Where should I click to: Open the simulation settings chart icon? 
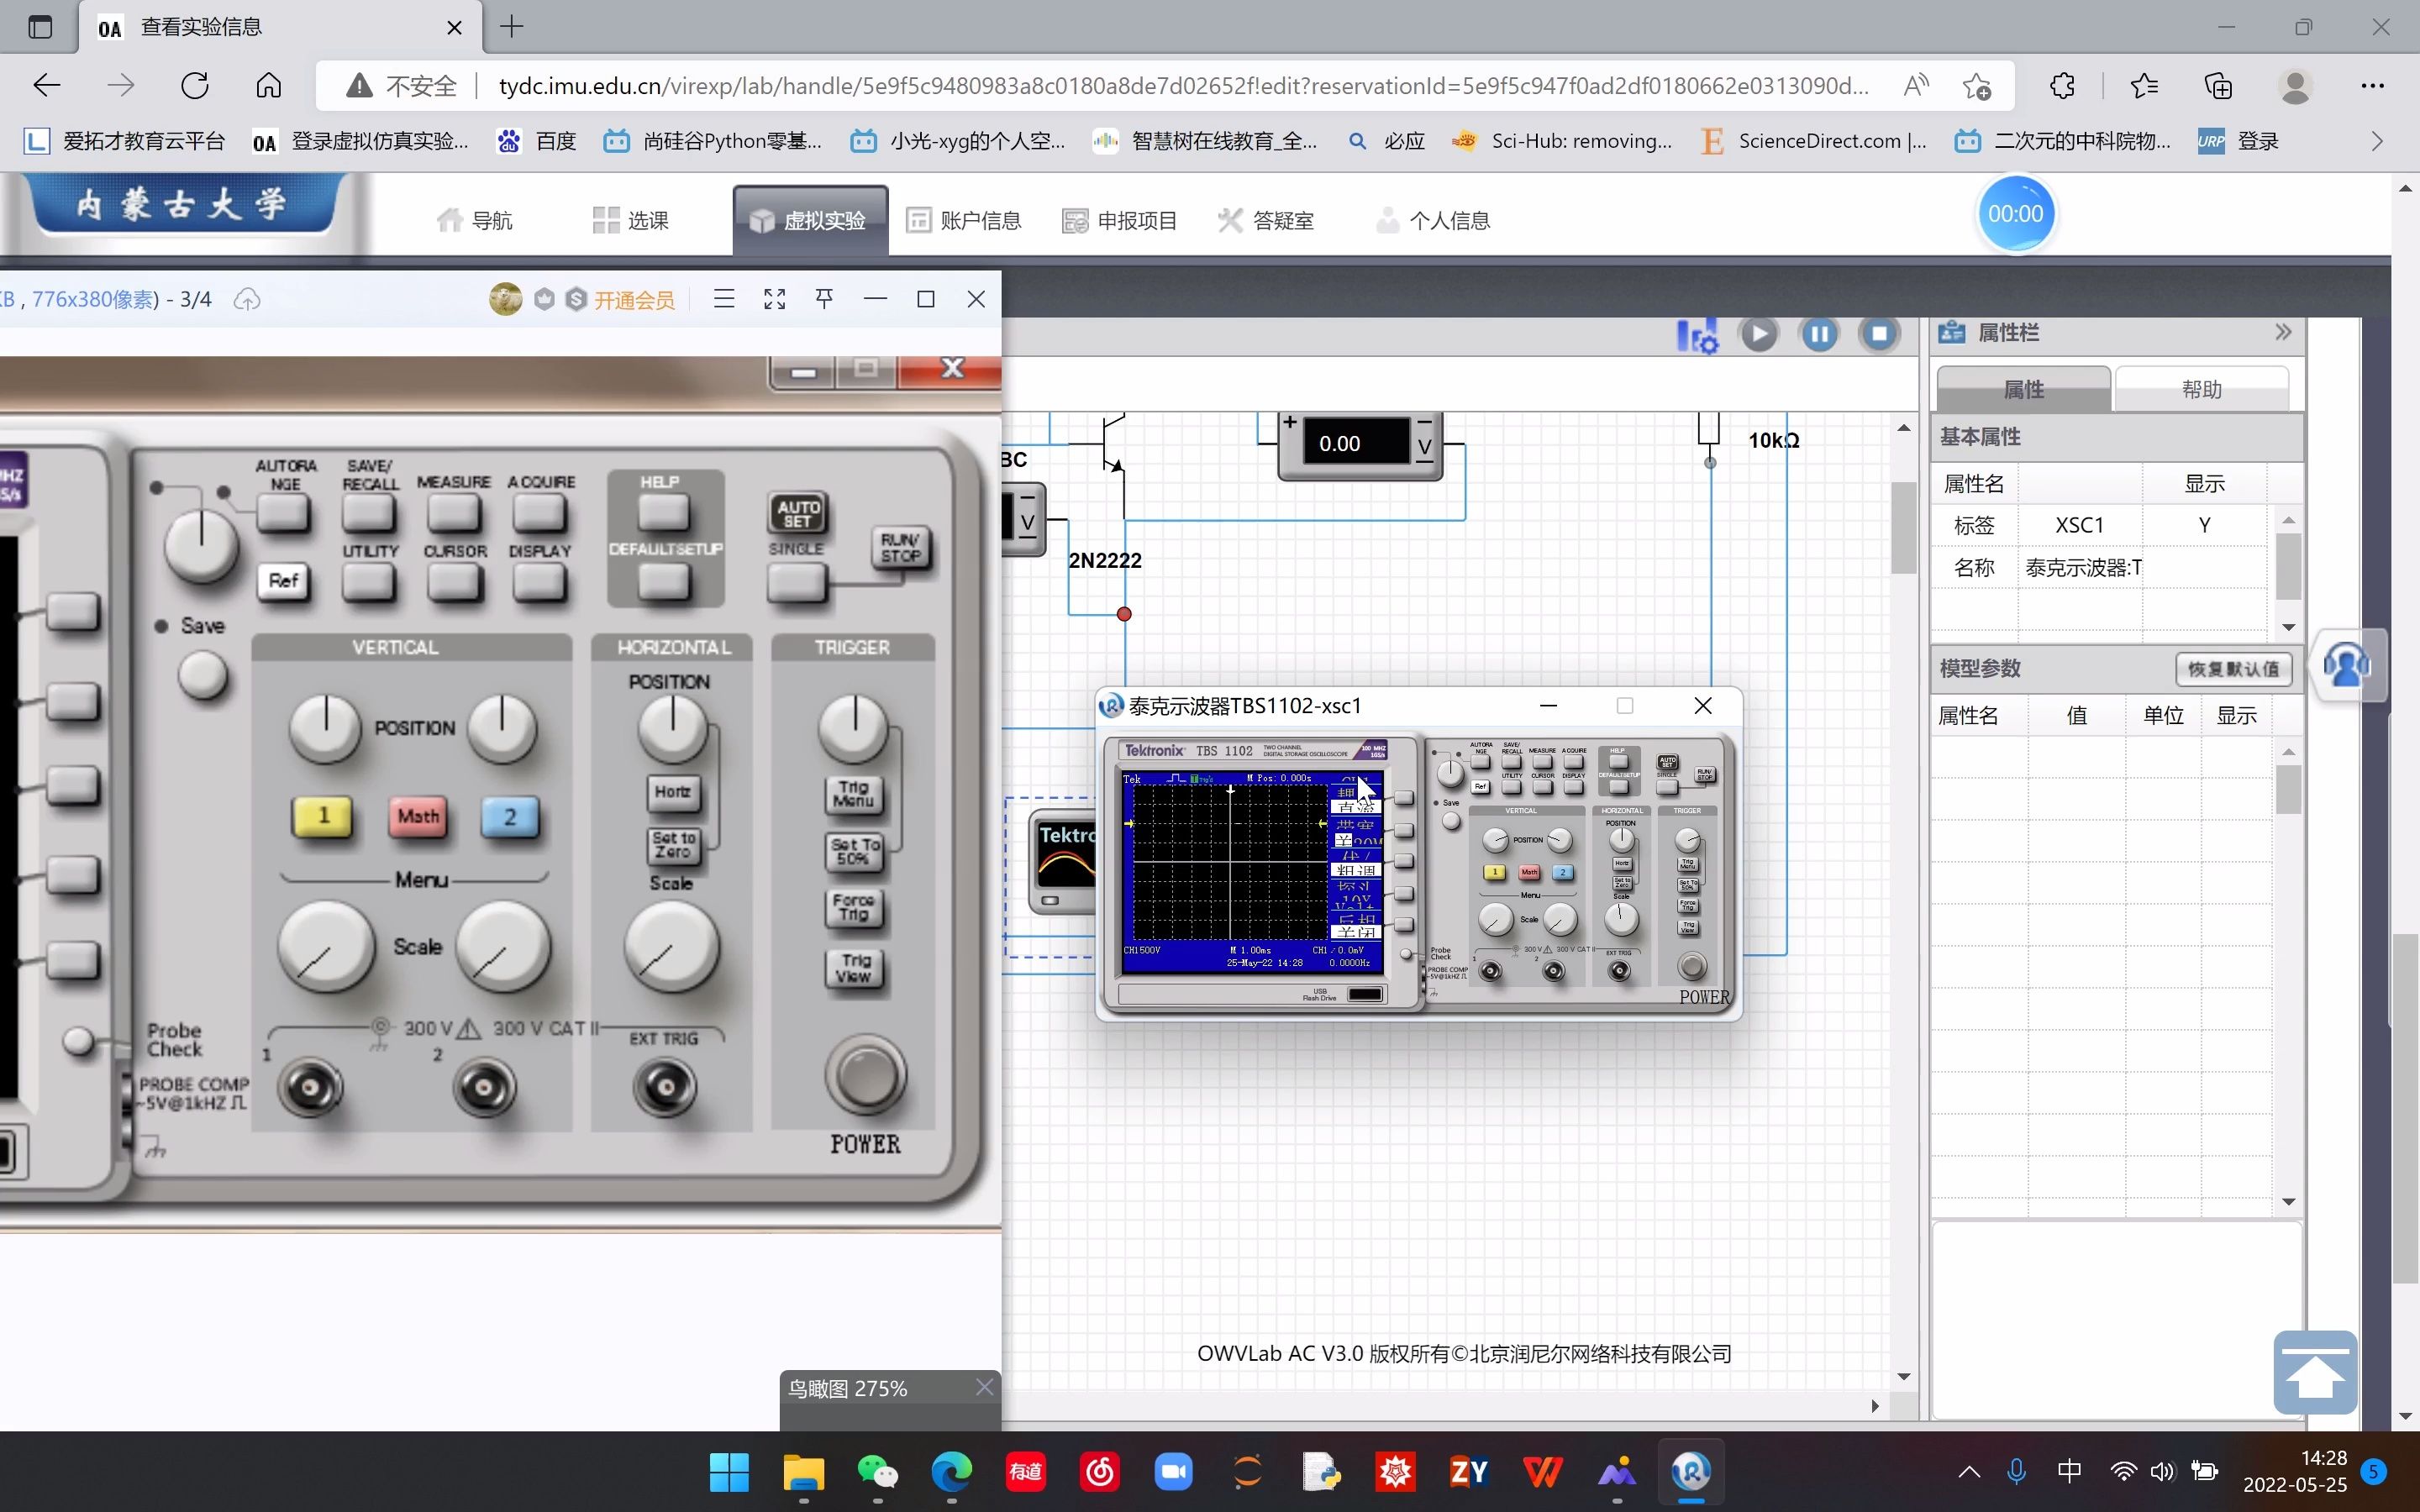tap(1697, 335)
